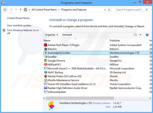The width and height of the screenshot is (153, 113).
Task: Click the Back navigation arrow
Action: pyautogui.click(x=5, y=10)
